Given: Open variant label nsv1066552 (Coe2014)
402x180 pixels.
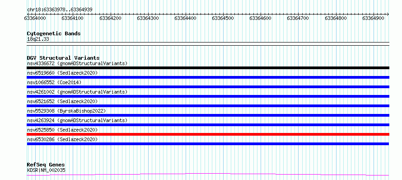Looking at the screenshot, I should coord(54,82).
